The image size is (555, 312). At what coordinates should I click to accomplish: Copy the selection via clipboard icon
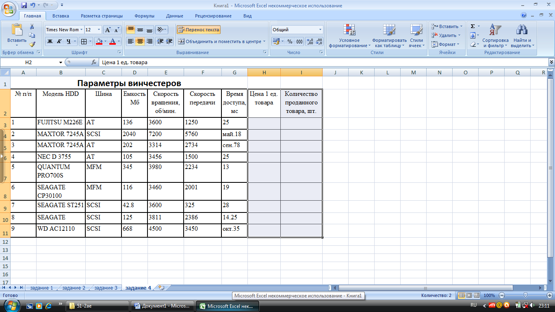tap(32, 35)
